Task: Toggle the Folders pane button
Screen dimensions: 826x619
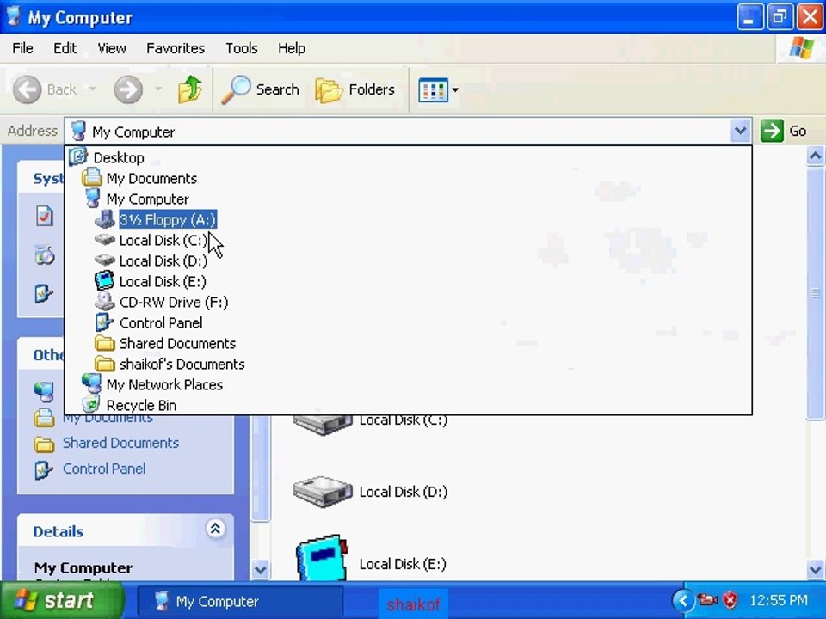Action: point(355,89)
